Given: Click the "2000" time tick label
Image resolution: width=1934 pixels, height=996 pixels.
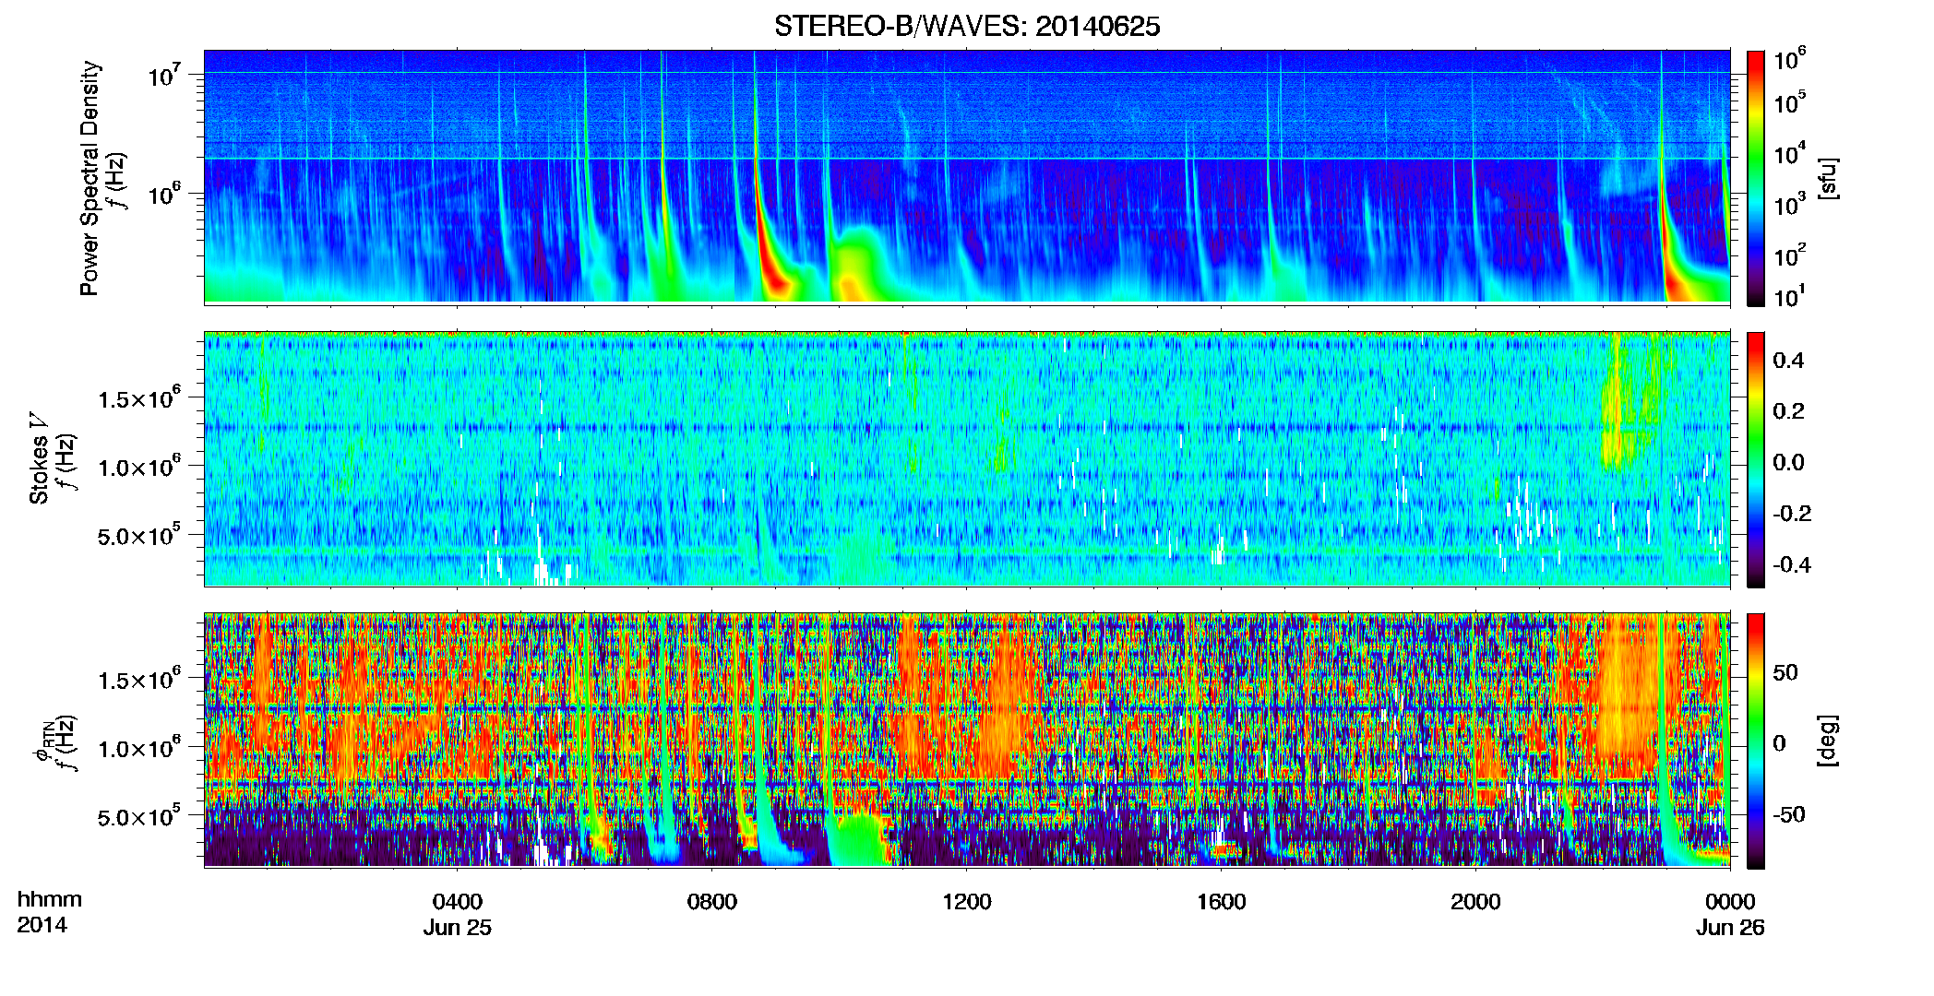Looking at the screenshot, I should pyautogui.click(x=1475, y=901).
